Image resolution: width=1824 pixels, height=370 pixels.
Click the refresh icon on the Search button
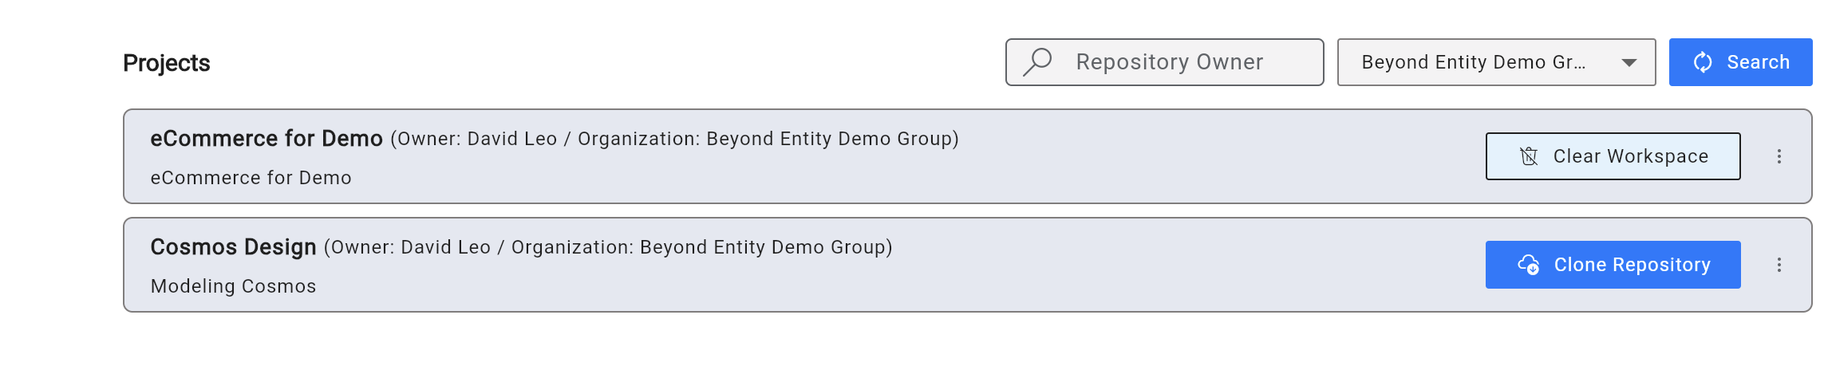[1702, 62]
